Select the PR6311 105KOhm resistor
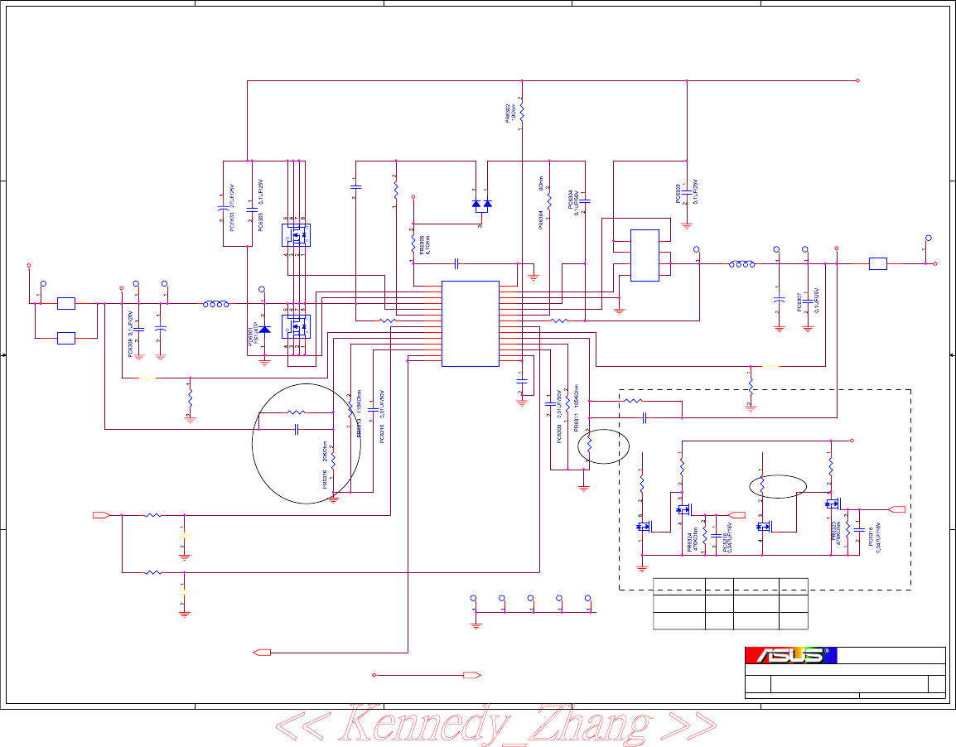 click(x=567, y=398)
